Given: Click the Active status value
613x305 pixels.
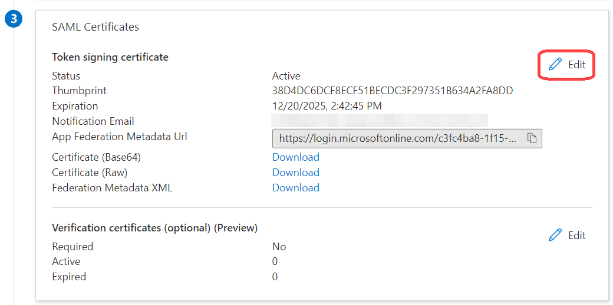Looking at the screenshot, I should point(286,76).
